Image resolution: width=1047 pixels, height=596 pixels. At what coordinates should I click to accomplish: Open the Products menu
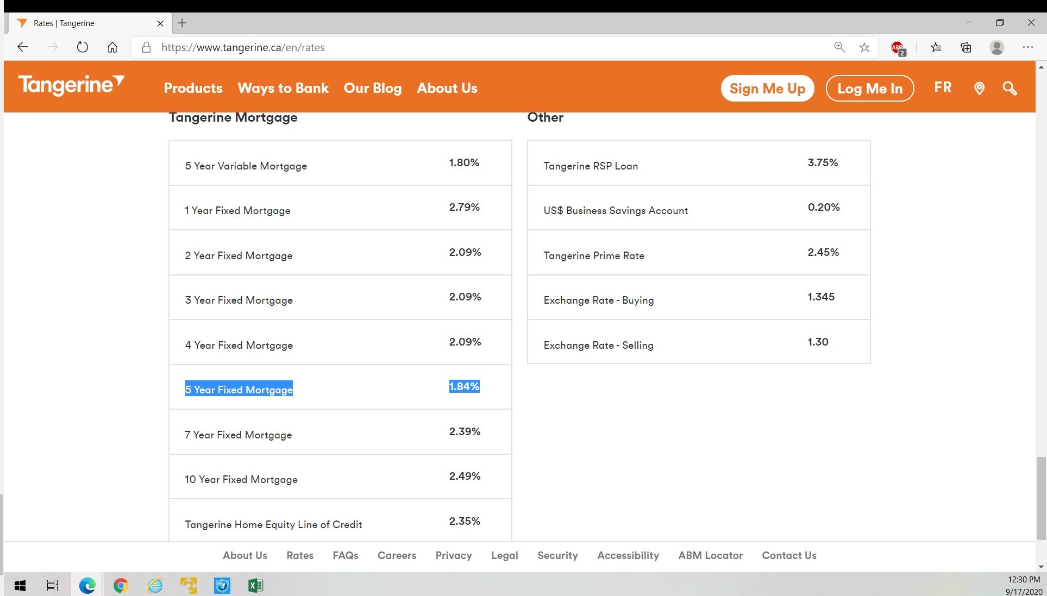tap(193, 88)
